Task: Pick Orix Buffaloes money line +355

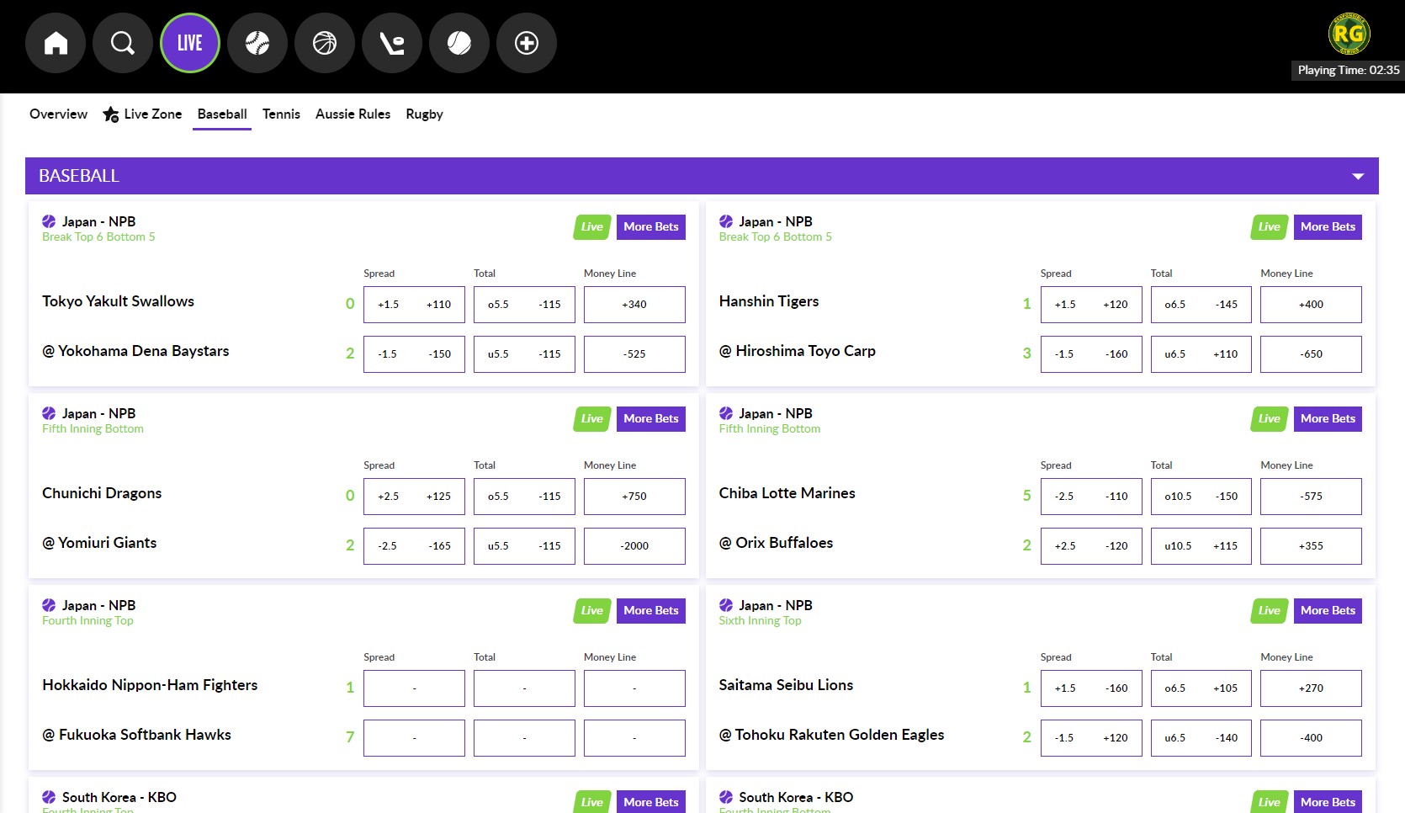Action: (1311, 546)
